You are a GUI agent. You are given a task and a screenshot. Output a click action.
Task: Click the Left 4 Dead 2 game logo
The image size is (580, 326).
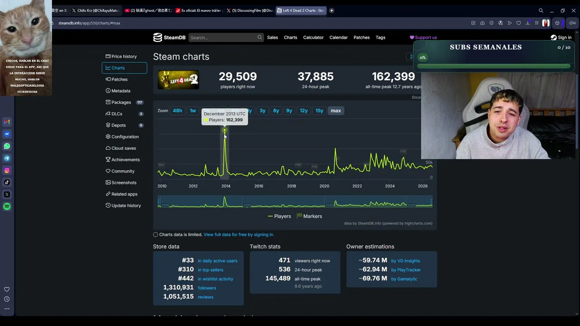tap(178, 80)
